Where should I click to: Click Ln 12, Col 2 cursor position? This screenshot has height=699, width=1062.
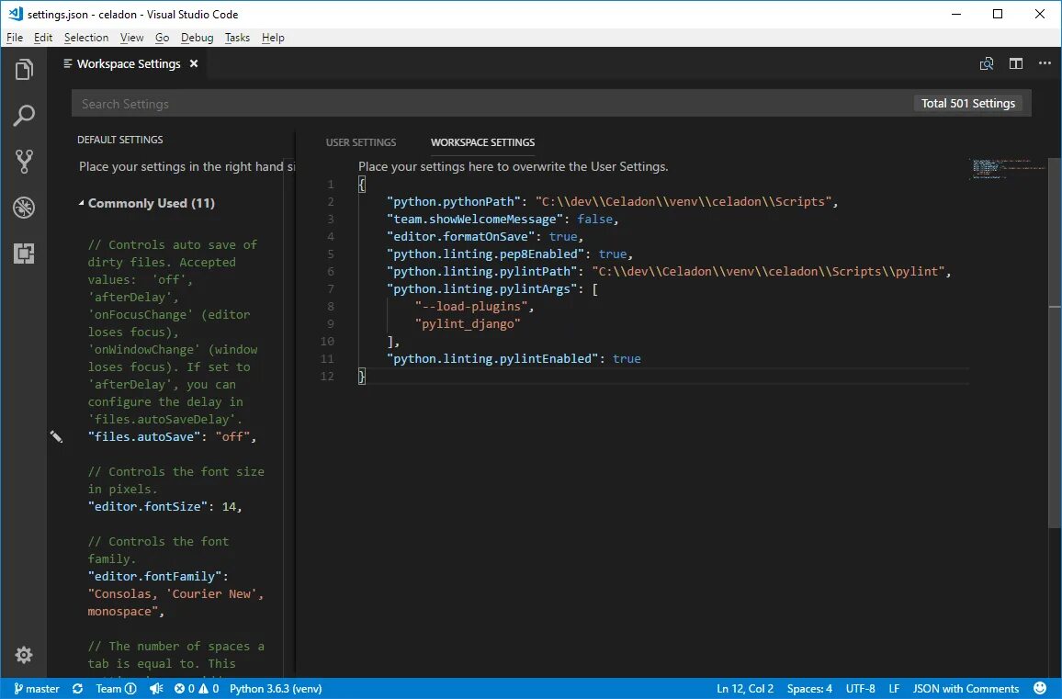(745, 689)
